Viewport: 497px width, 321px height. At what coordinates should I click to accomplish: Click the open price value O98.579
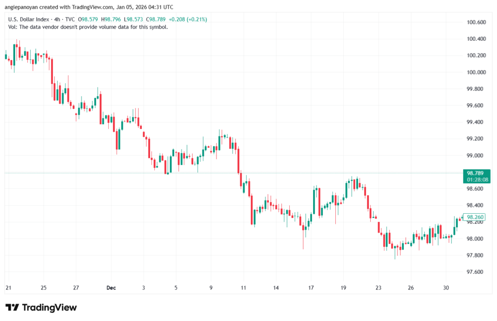pyautogui.click(x=88, y=19)
